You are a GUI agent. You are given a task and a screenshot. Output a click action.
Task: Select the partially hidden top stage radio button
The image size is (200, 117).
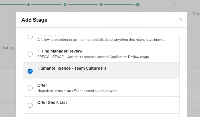[x=30, y=37]
